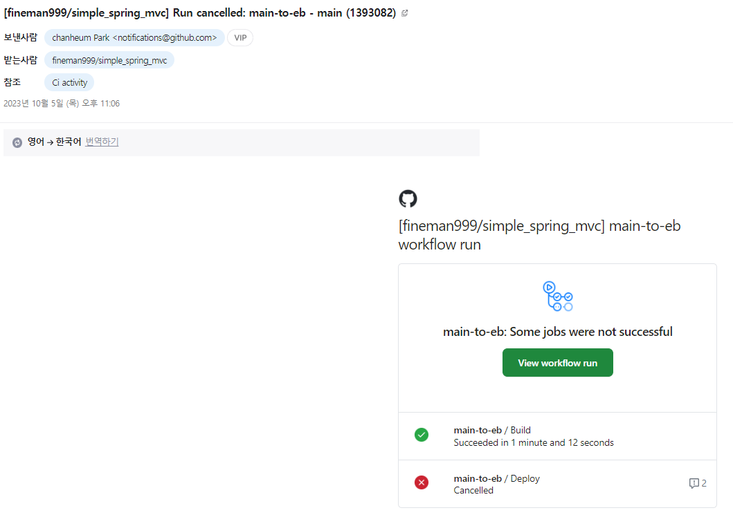Click the translate refresh icon

pos(17,142)
